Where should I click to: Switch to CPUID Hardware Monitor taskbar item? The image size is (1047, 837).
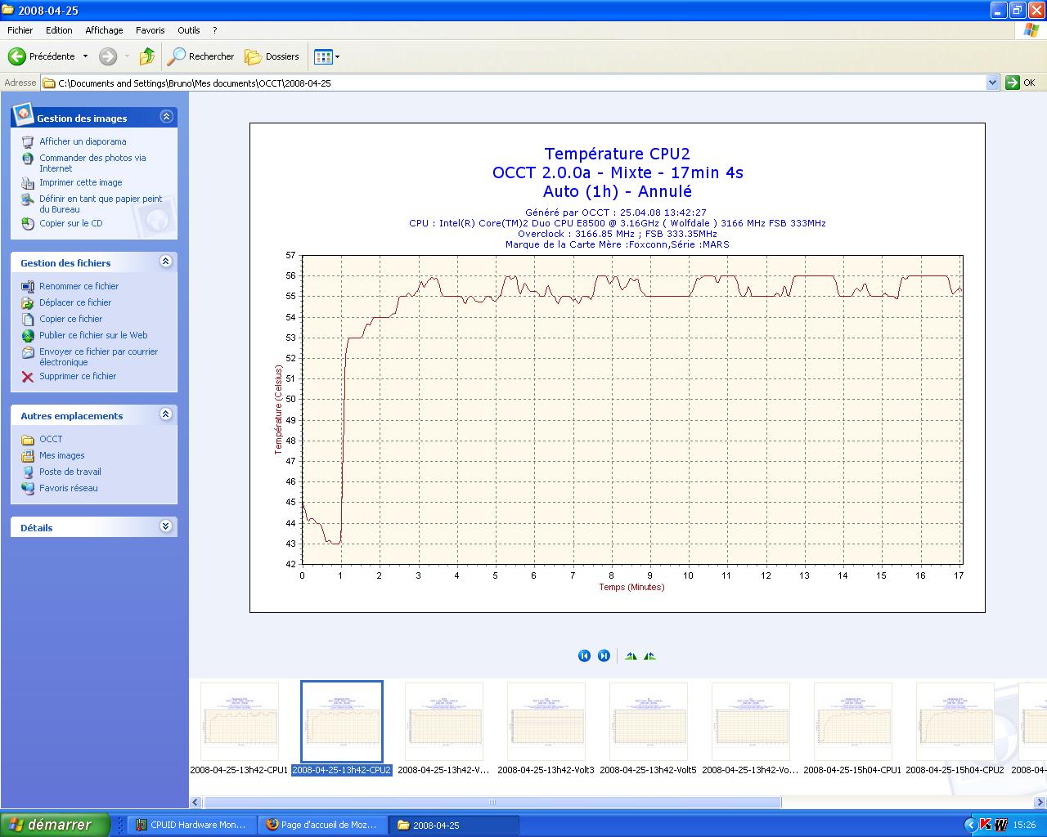pos(191,825)
